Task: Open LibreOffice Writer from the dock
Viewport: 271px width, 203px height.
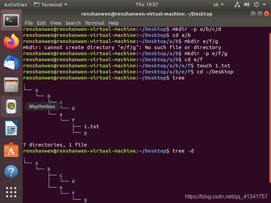Action: tap(11, 128)
